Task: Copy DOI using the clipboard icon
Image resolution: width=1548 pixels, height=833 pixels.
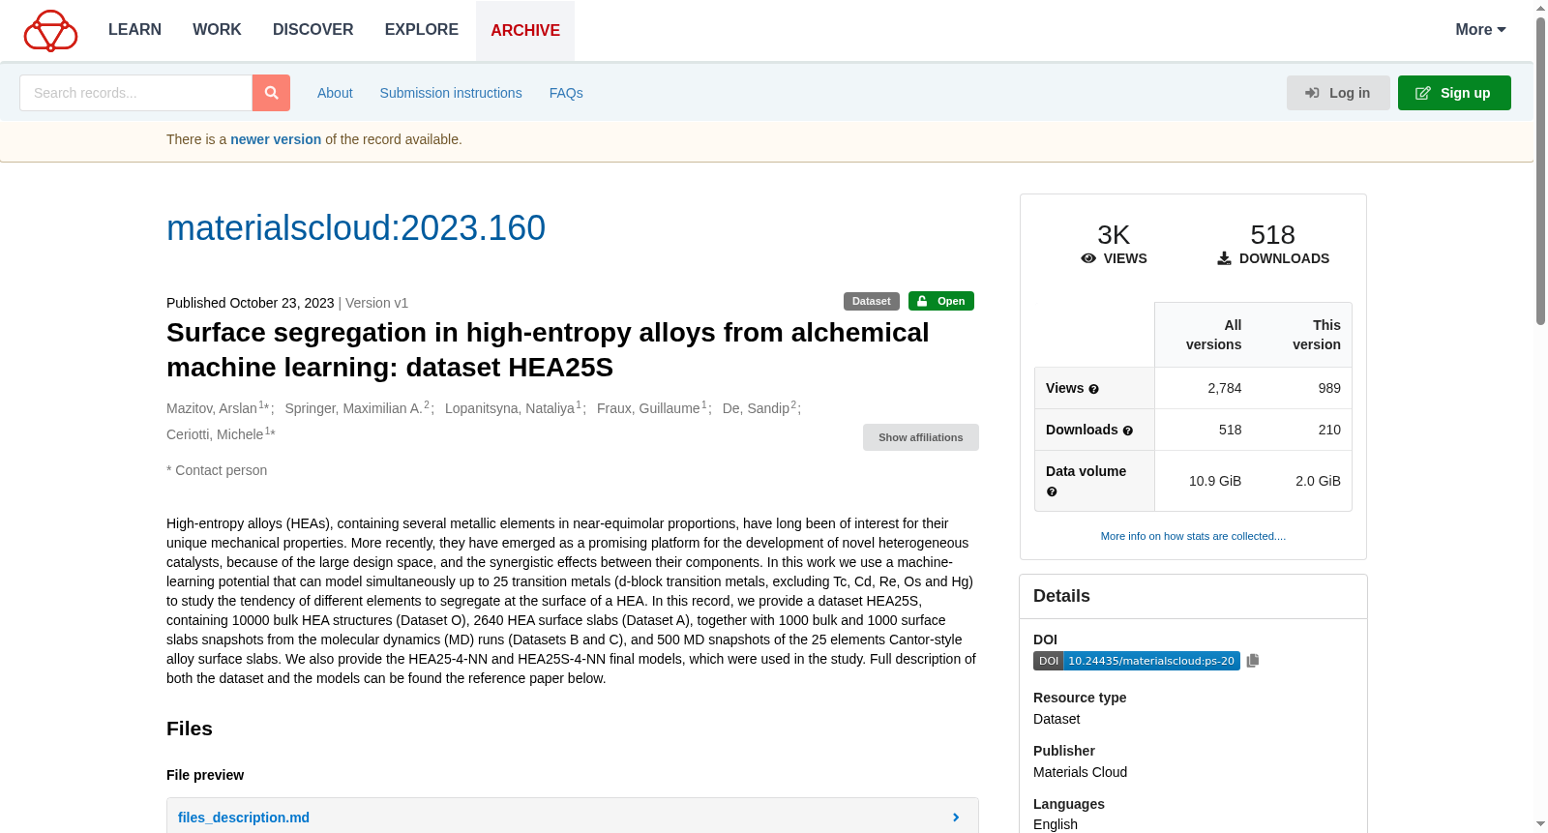Action: [1252, 661]
